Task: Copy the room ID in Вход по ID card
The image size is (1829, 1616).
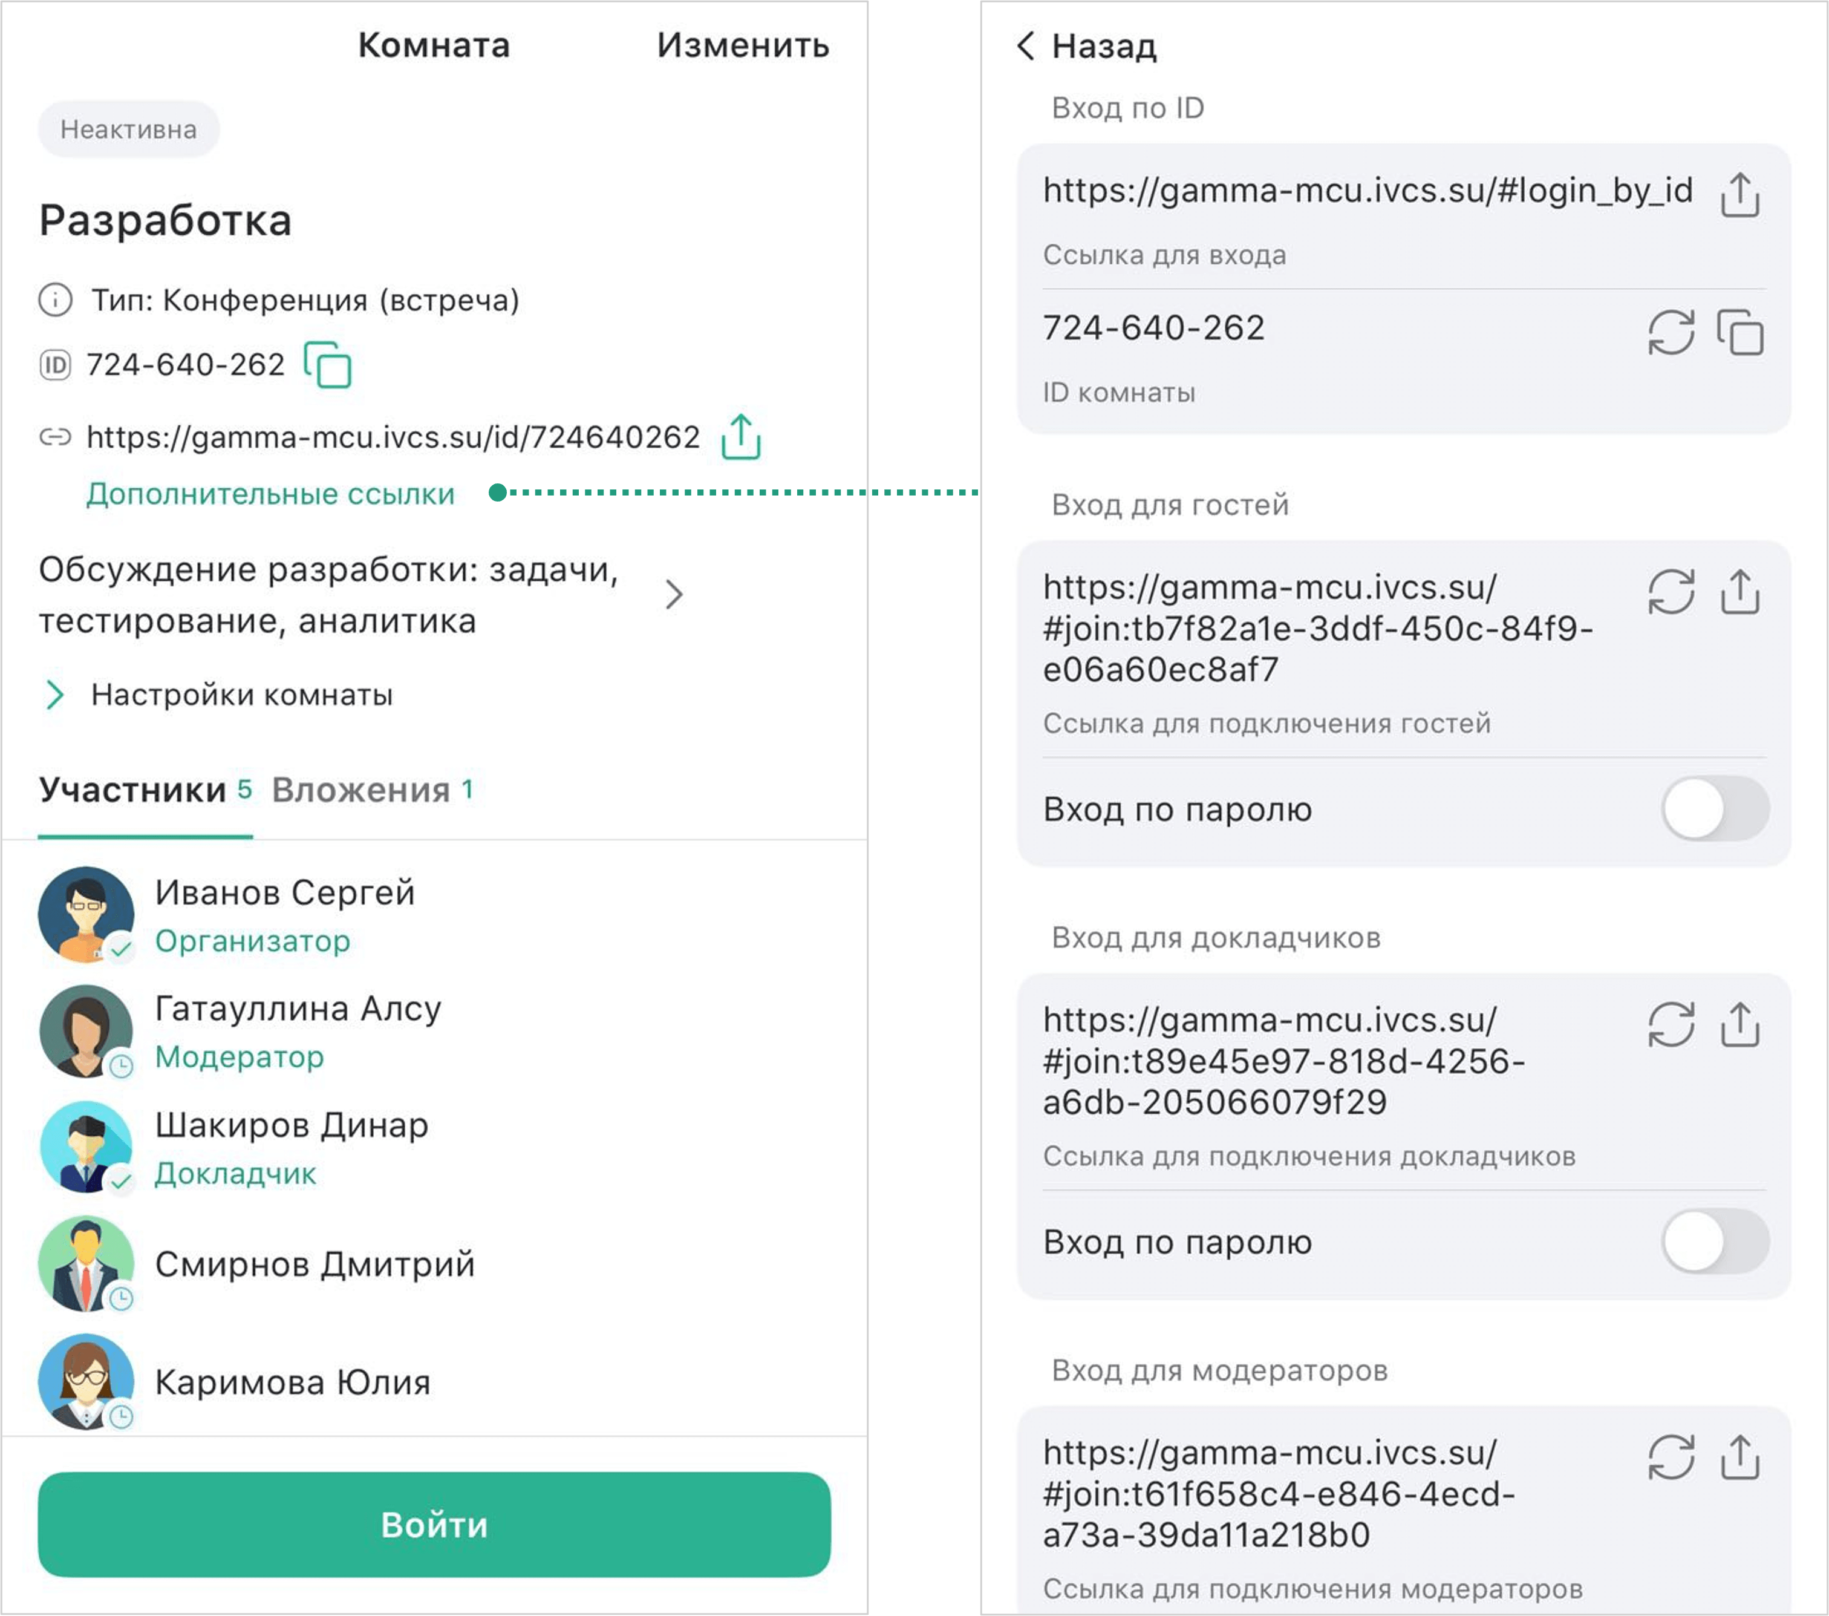Action: coord(1739,333)
